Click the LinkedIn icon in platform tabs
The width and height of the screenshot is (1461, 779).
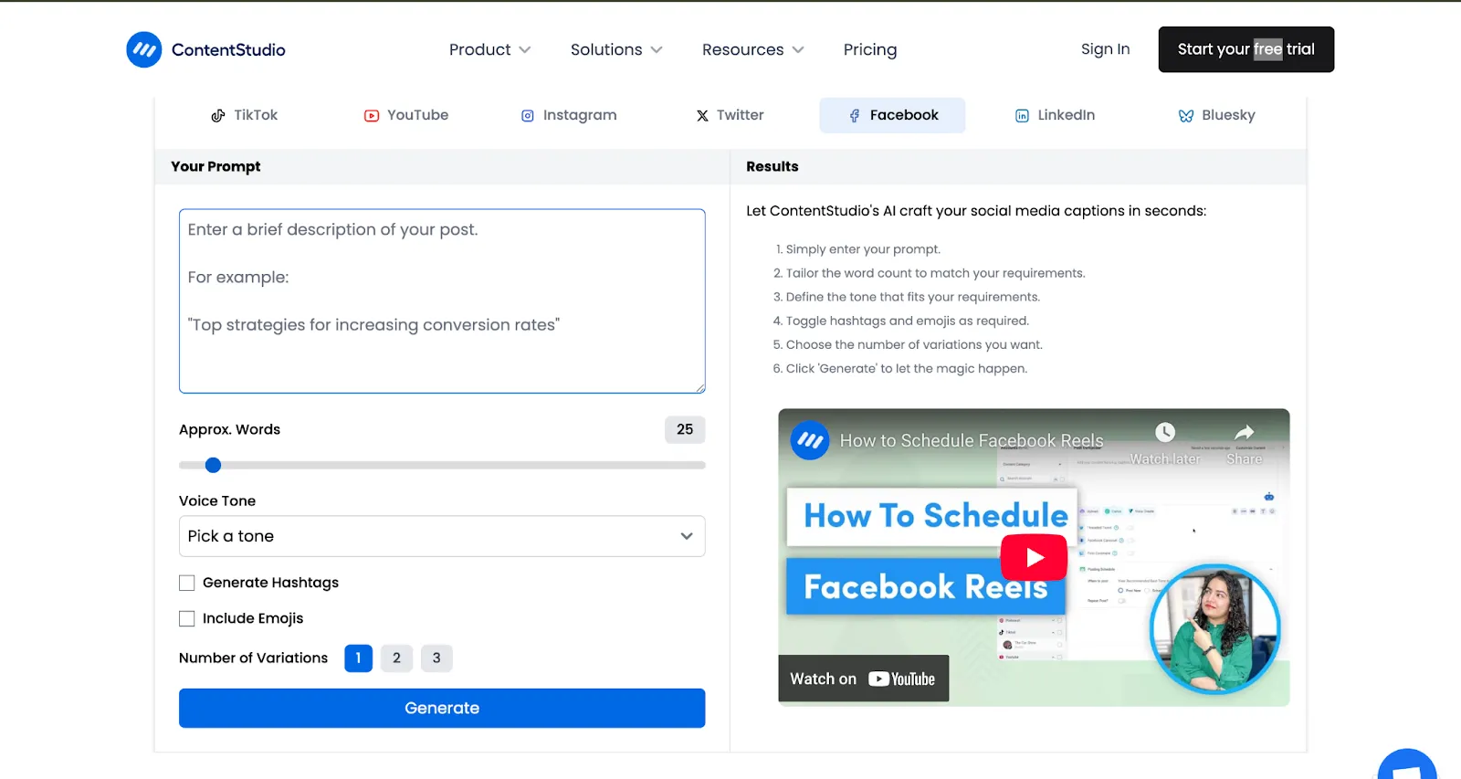coord(1023,116)
